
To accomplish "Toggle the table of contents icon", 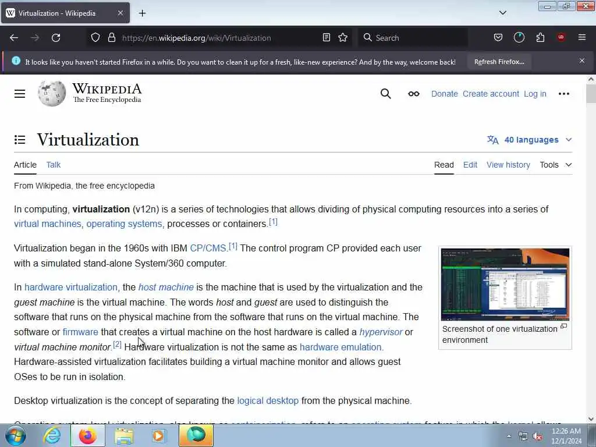I will tap(20, 140).
